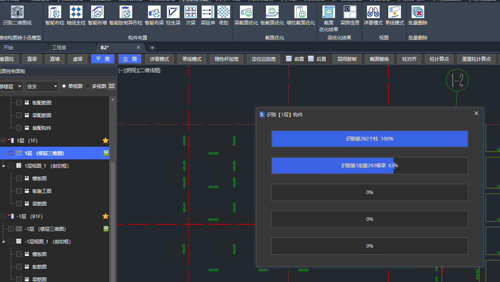This screenshot has width=500, height=282.
Task: Select the 轴线生柱 tool
Action: click(x=76, y=13)
